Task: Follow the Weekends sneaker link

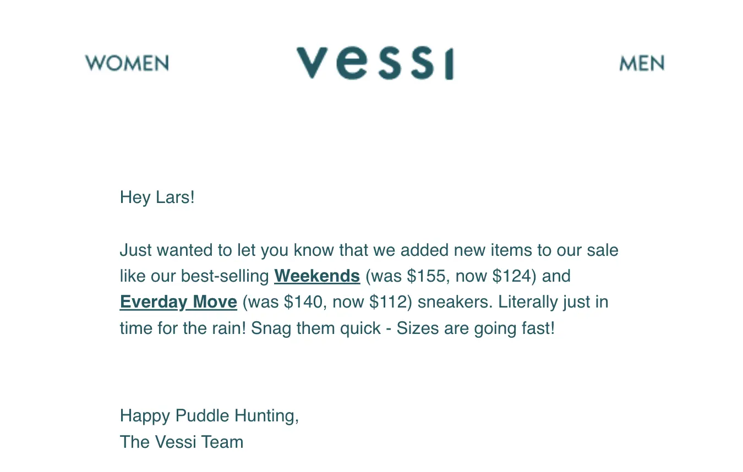Action: coord(317,276)
